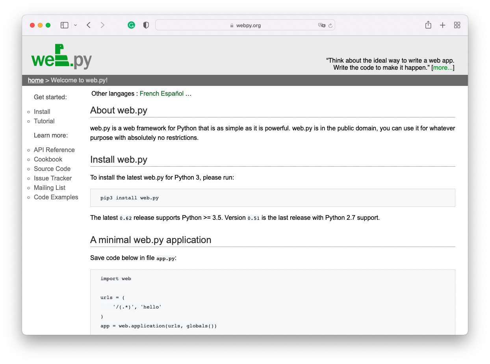Click the 'About web.py' heading
490x364 pixels.
(119, 110)
